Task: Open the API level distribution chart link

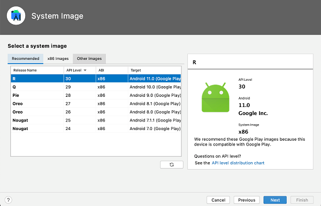Action: tap(238, 163)
